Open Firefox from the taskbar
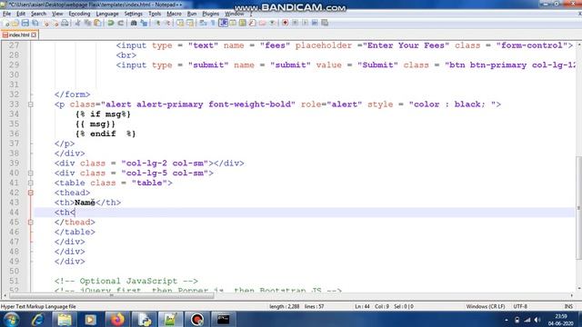The width and height of the screenshot is (582, 327). tap(117, 320)
